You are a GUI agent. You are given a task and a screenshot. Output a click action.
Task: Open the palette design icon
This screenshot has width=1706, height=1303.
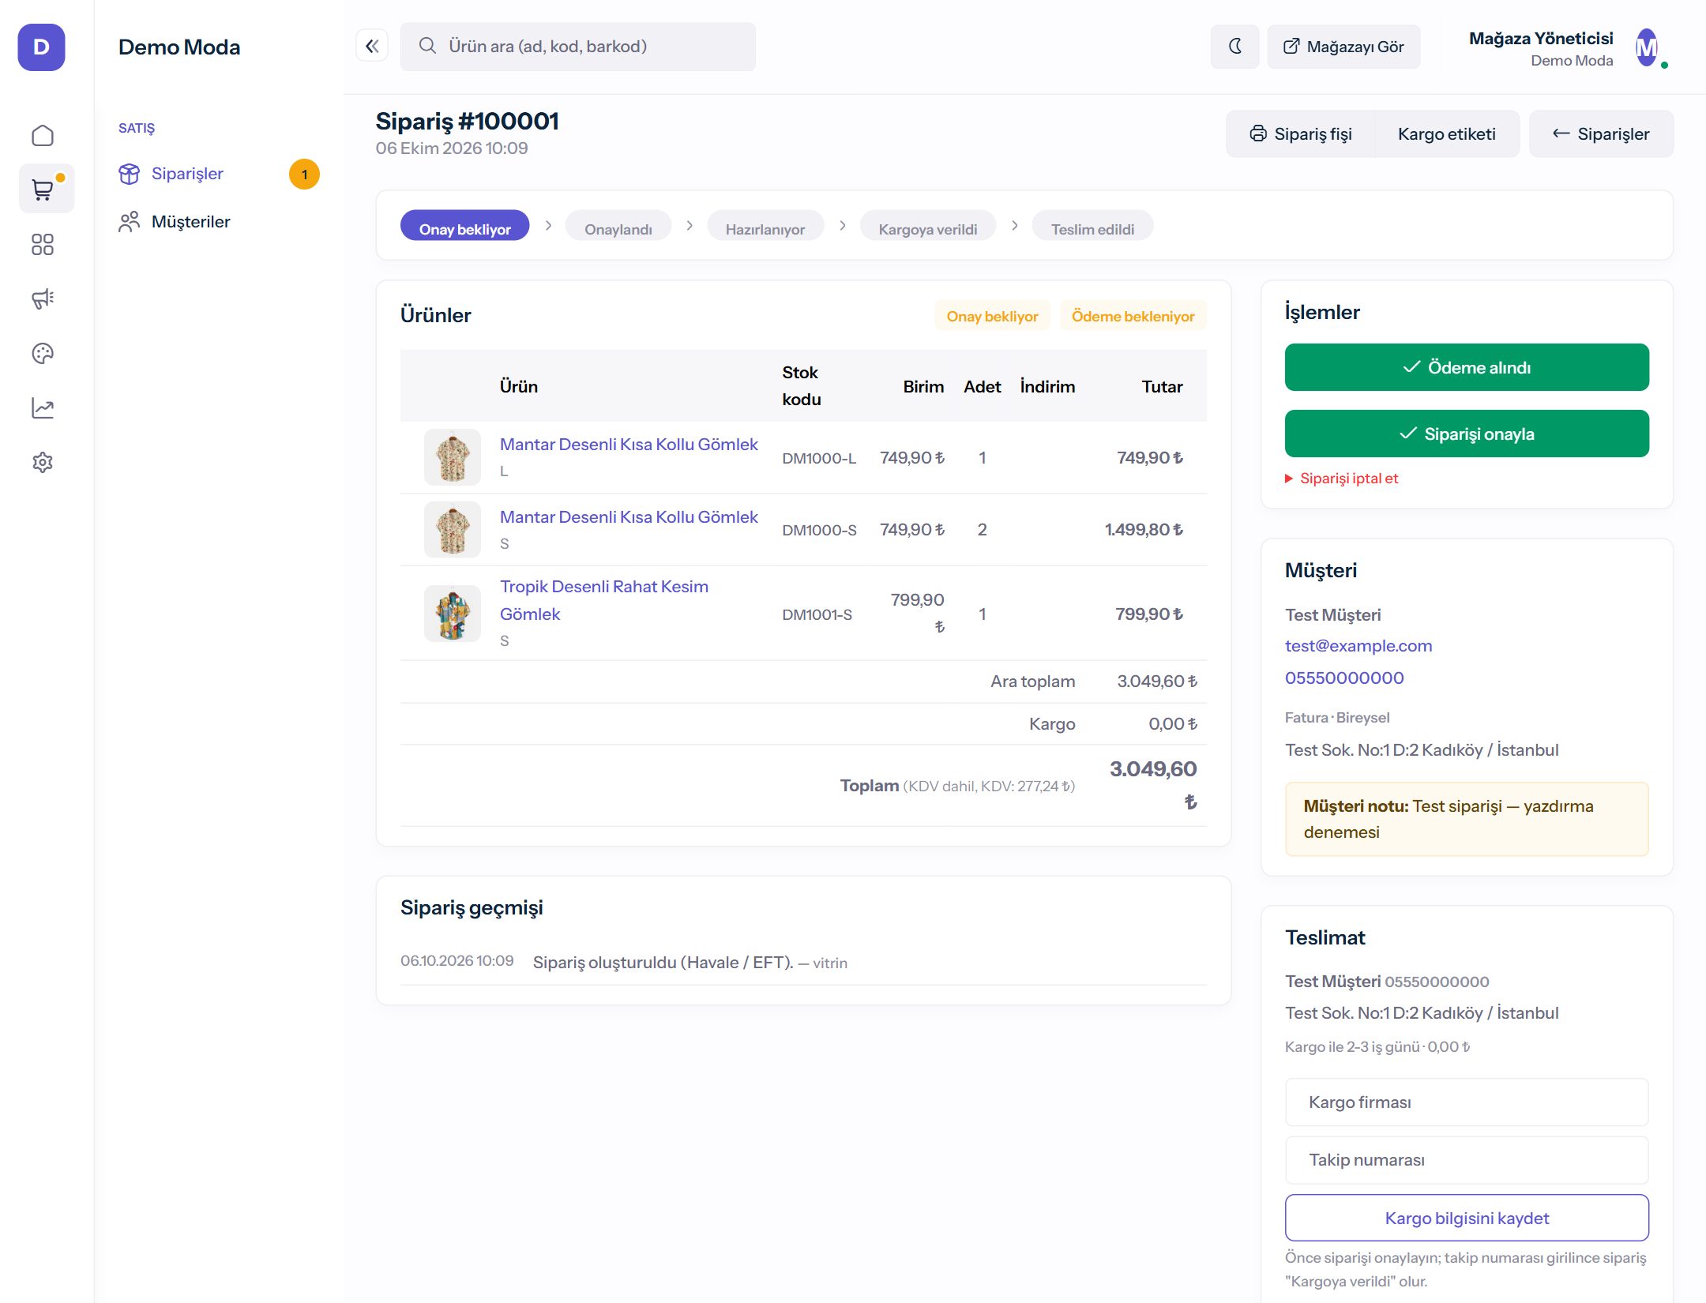tap(43, 353)
